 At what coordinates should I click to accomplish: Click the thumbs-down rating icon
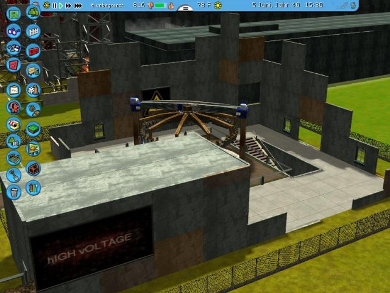pos(151,5)
